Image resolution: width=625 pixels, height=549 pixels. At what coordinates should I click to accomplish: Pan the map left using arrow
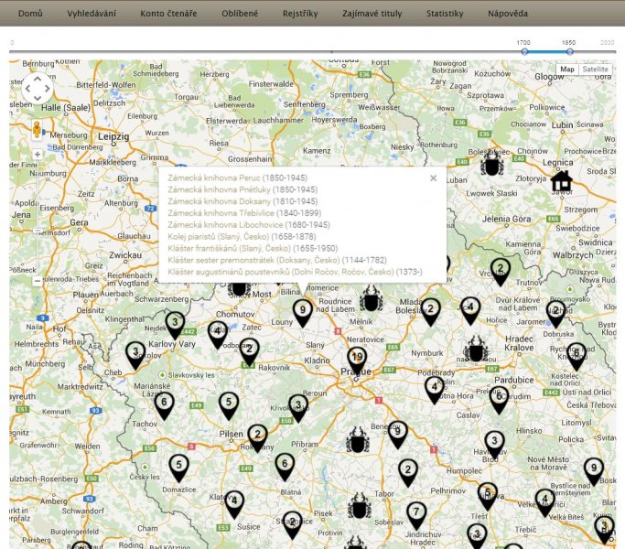pyautogui.click(x=27, y=89)
